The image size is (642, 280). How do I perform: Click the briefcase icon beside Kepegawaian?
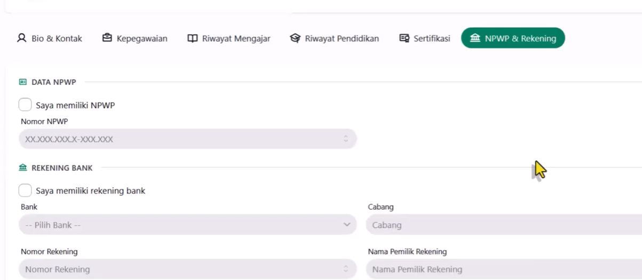click(107, 38)
